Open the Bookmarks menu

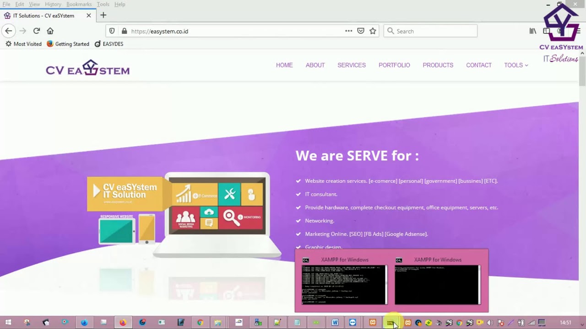point(79,4)
